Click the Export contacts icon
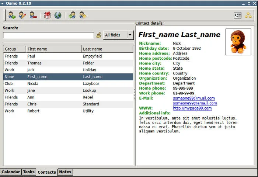 coord(83,15)
